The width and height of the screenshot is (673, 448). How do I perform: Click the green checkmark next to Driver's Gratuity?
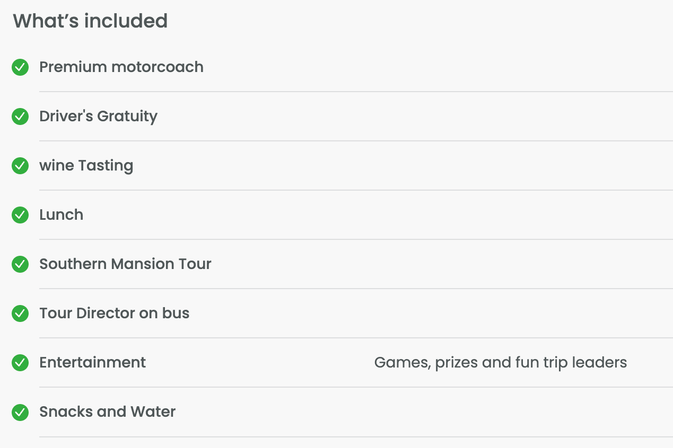point(20,117)
